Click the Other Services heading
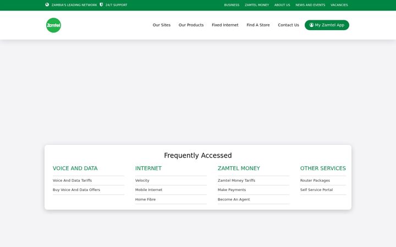 [323, 168]
